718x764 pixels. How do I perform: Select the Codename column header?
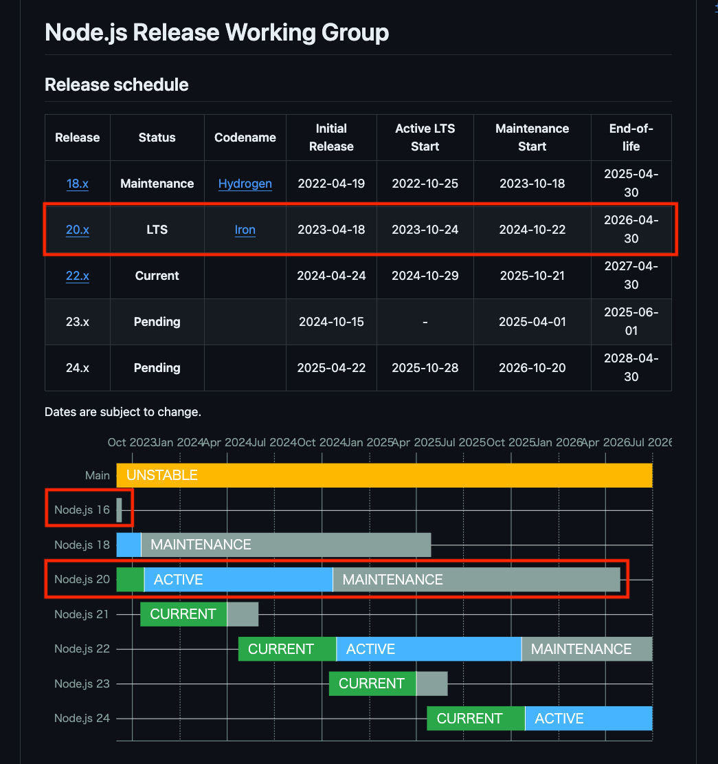pyautogui.click(x=245, y=138)
